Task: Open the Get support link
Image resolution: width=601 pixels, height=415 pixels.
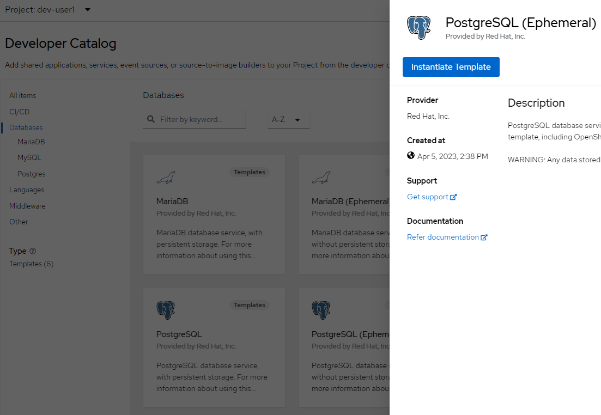Action: click(x=432, y=197)
